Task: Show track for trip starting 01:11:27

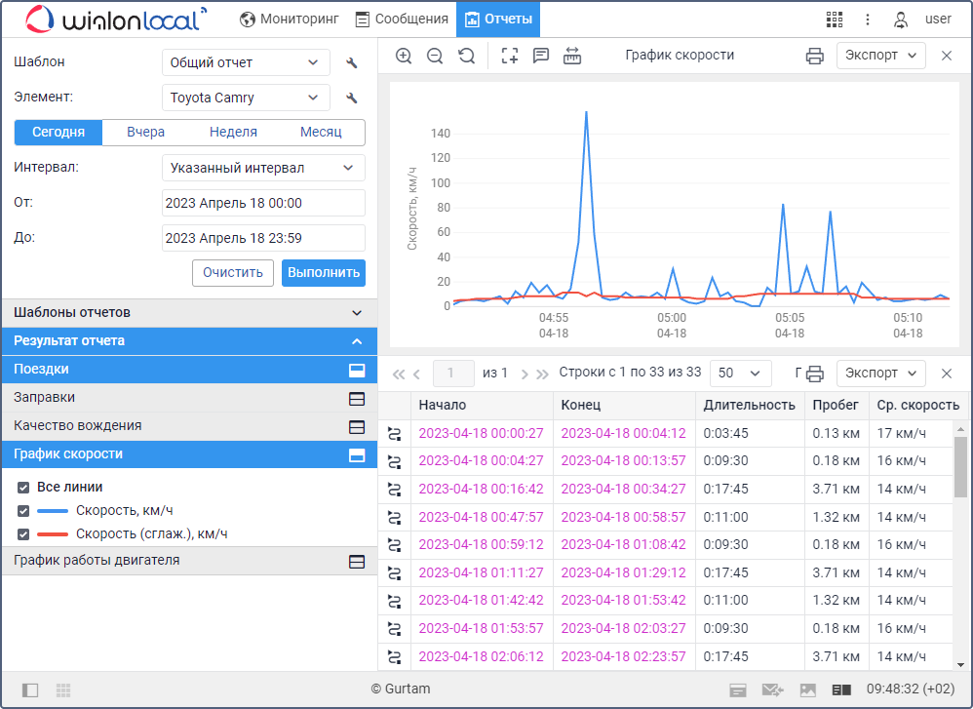Action: pyautogui.click(x=394, y=573)
